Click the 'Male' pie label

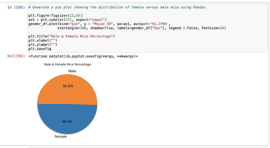[72, 71]
